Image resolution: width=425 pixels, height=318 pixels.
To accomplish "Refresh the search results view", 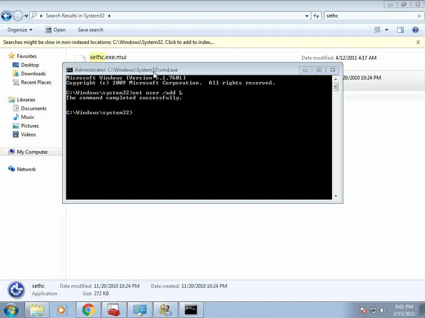I will point(316,16).
